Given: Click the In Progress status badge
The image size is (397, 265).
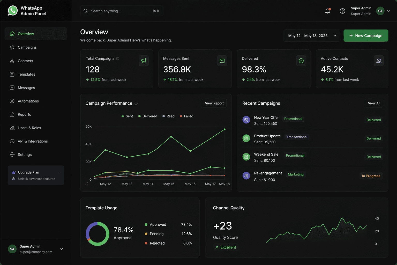Looking at the screenshot, I should (x=371, y=176).
